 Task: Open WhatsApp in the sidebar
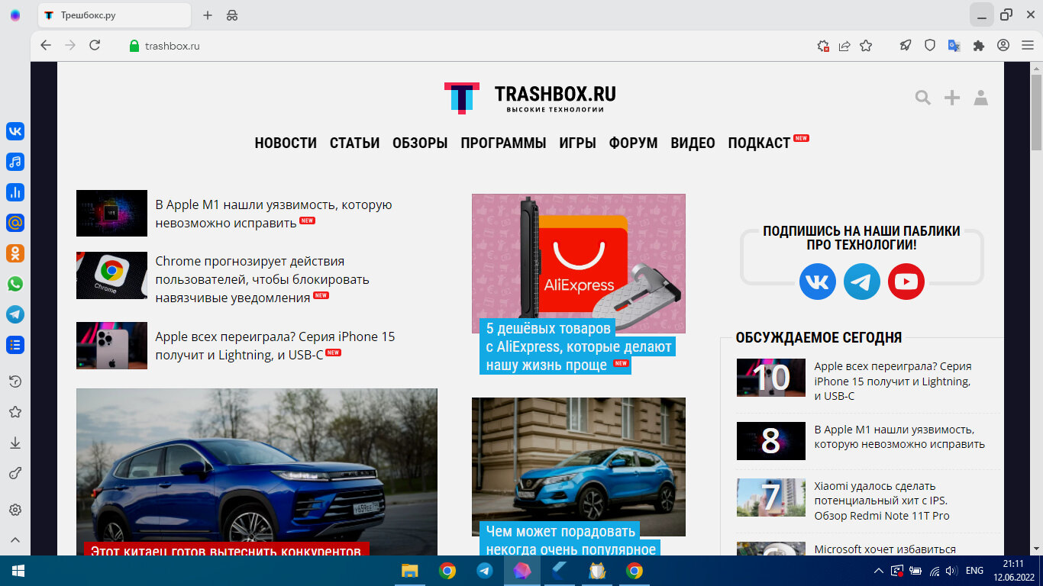[15, 284]
